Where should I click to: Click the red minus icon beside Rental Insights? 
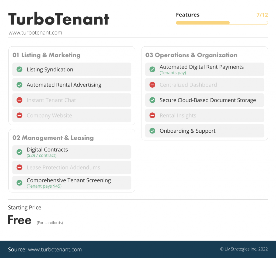pyautogui.click(x=152, y=115)
